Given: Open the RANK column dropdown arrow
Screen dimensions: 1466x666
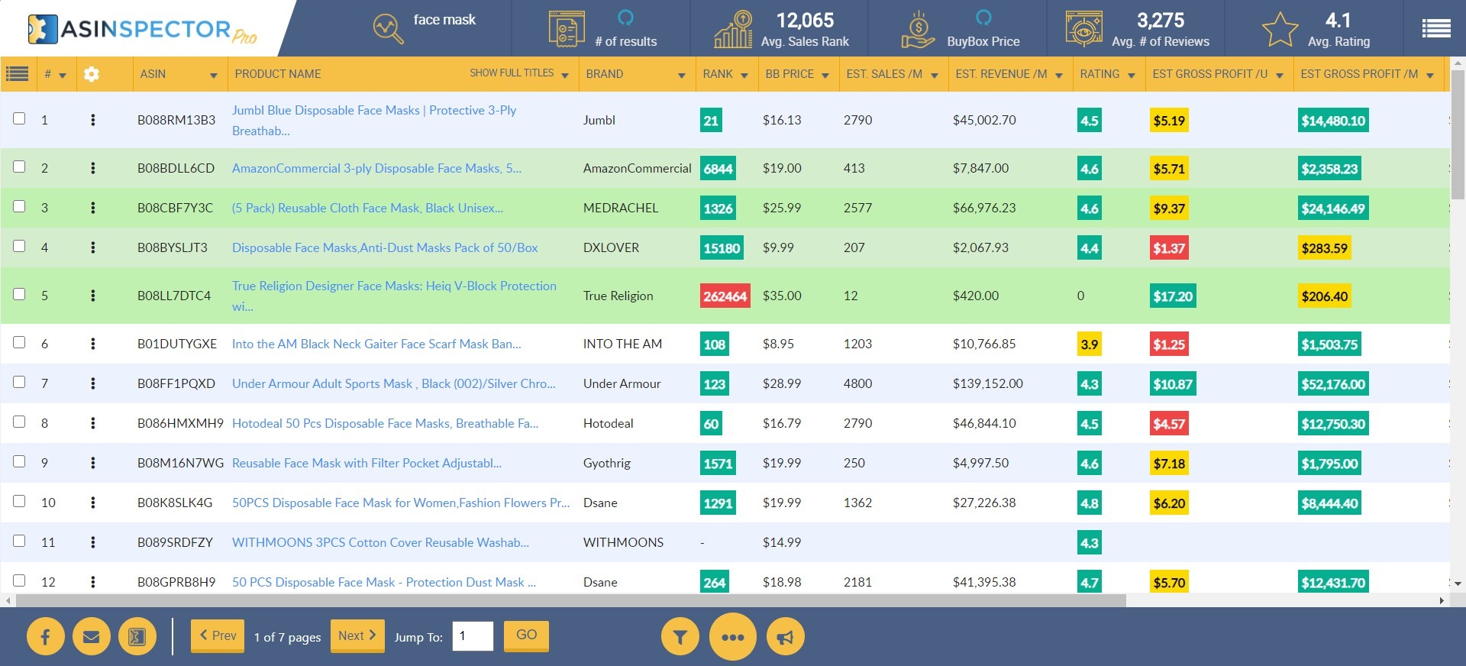Looking at the screenshot, I should tap(744, 76).
